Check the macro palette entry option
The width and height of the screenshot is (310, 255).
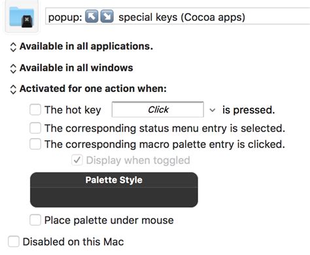click(x=35, y=144)
